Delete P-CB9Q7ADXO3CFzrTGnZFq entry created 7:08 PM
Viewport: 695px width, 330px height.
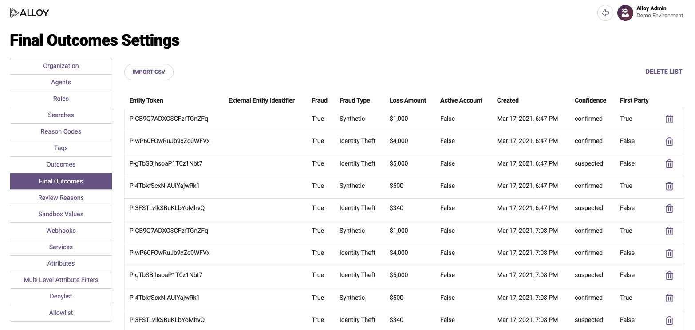[x=669, y=231]
